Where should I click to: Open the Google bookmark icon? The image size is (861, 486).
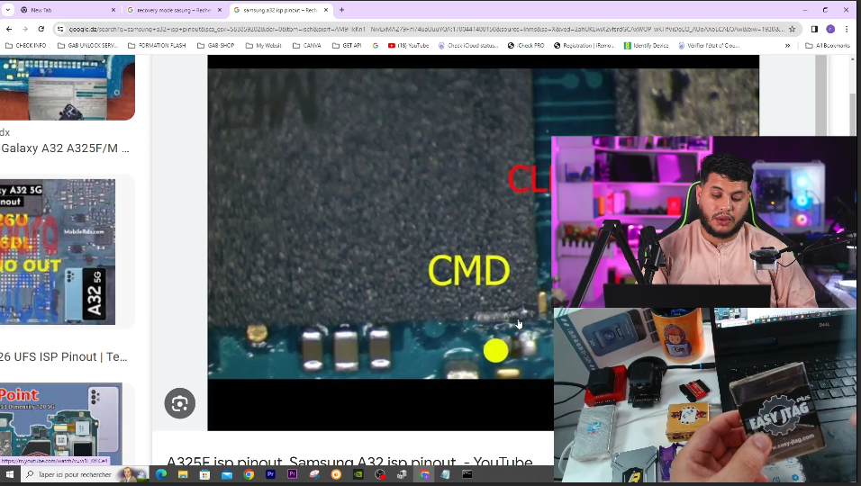coord(376,46)
